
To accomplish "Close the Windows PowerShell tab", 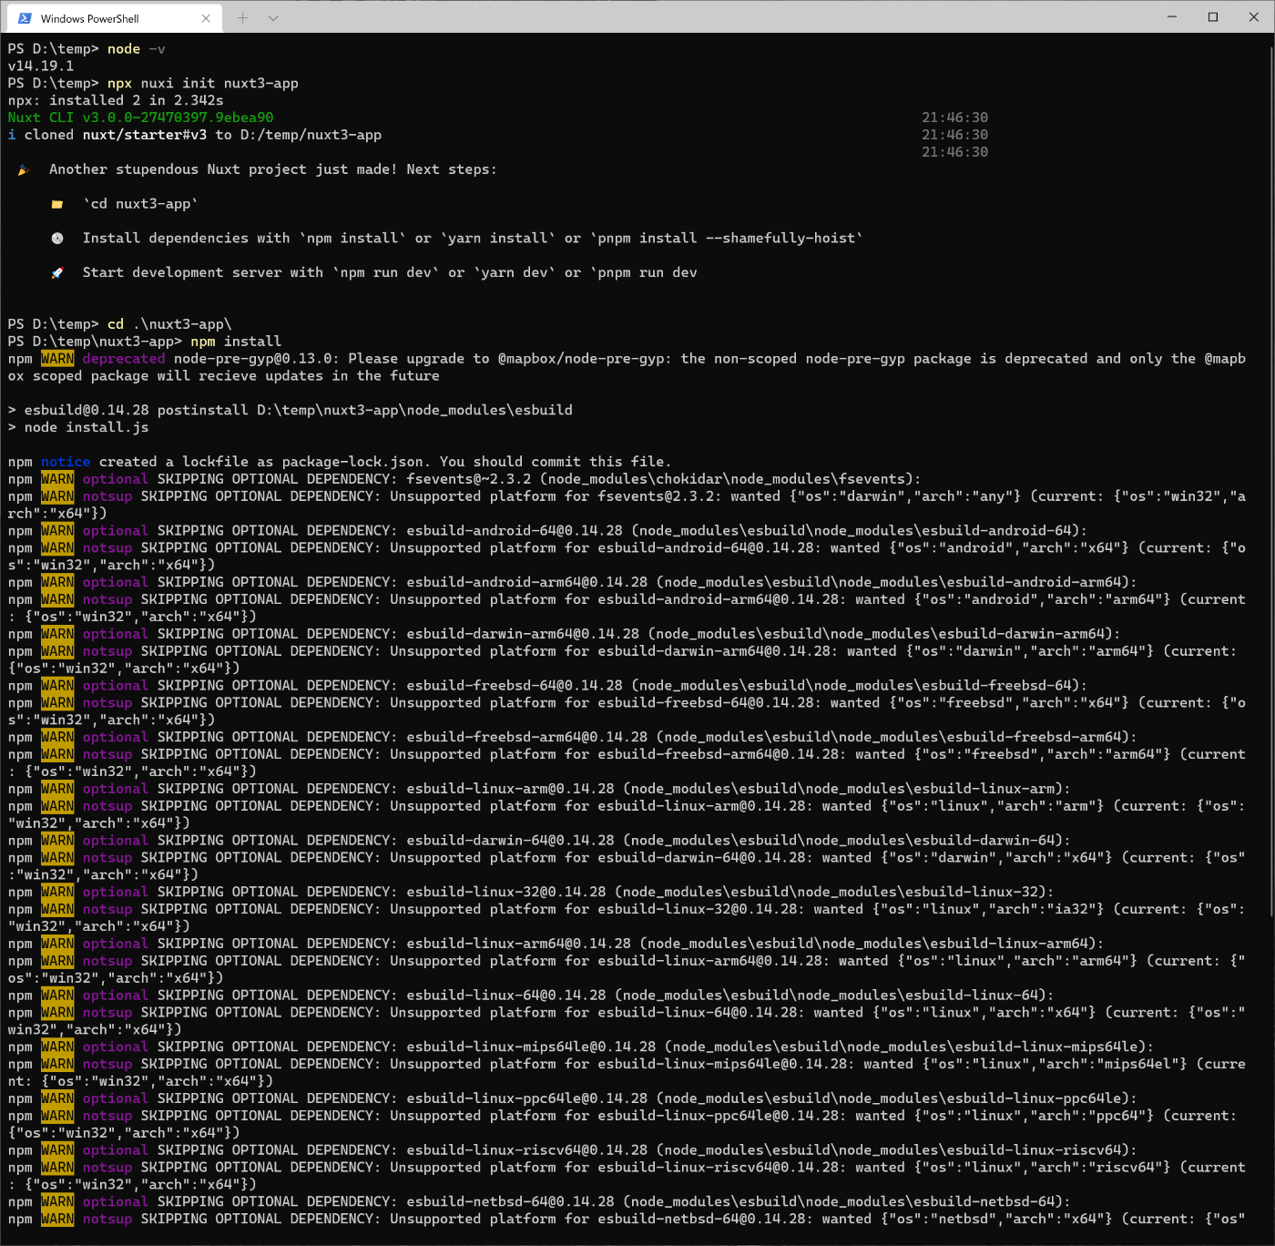I will [x=206, y=18].
